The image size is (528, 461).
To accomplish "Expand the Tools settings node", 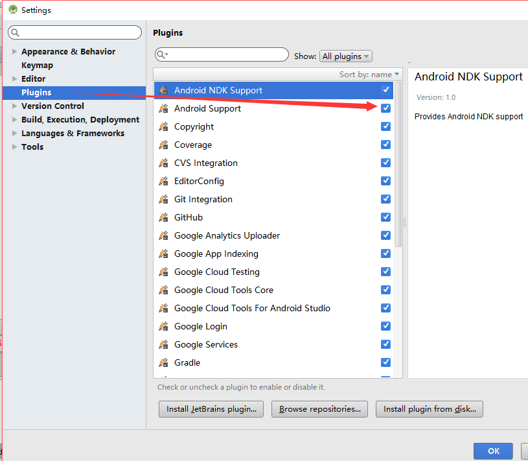I will point(14,147).
